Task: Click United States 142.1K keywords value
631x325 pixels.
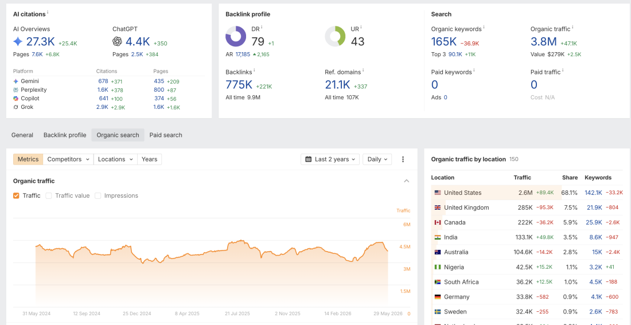Action: click(593, 193)
